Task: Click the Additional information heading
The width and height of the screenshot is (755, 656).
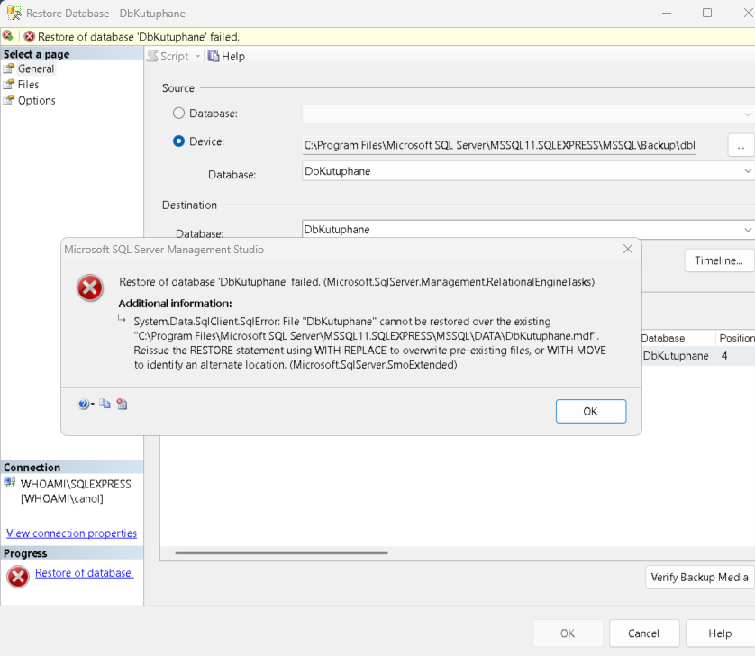Action: [176, 304]
